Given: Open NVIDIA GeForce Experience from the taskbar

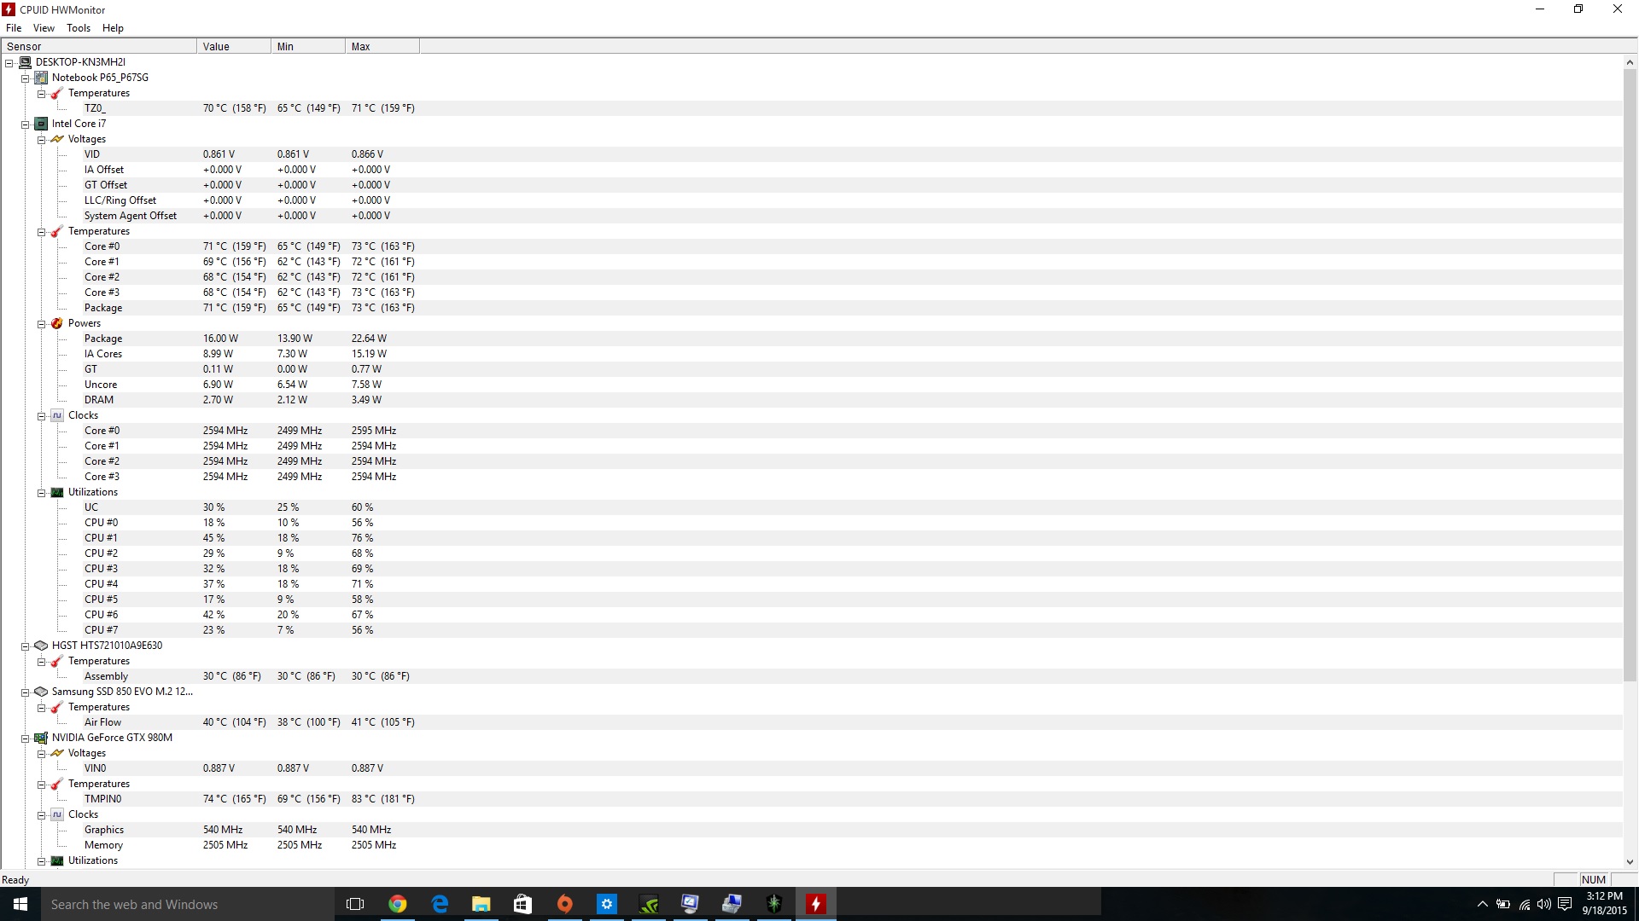Looking at the screenshot, I should [648, 904].
